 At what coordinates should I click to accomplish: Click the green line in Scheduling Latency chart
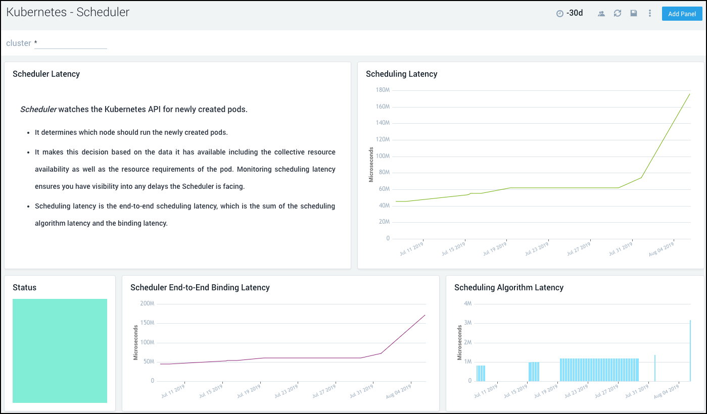point(556,188)
